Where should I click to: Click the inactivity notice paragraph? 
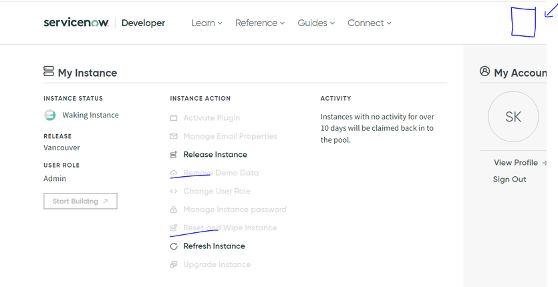point(377,128)
